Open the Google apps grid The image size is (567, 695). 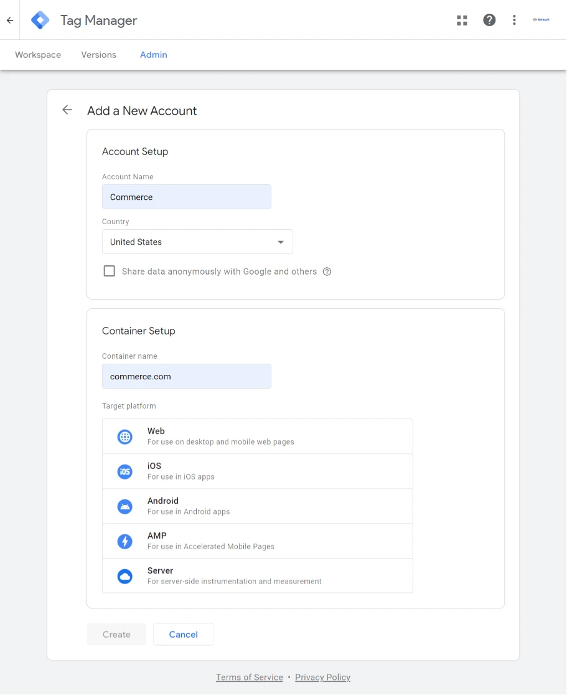462,20
